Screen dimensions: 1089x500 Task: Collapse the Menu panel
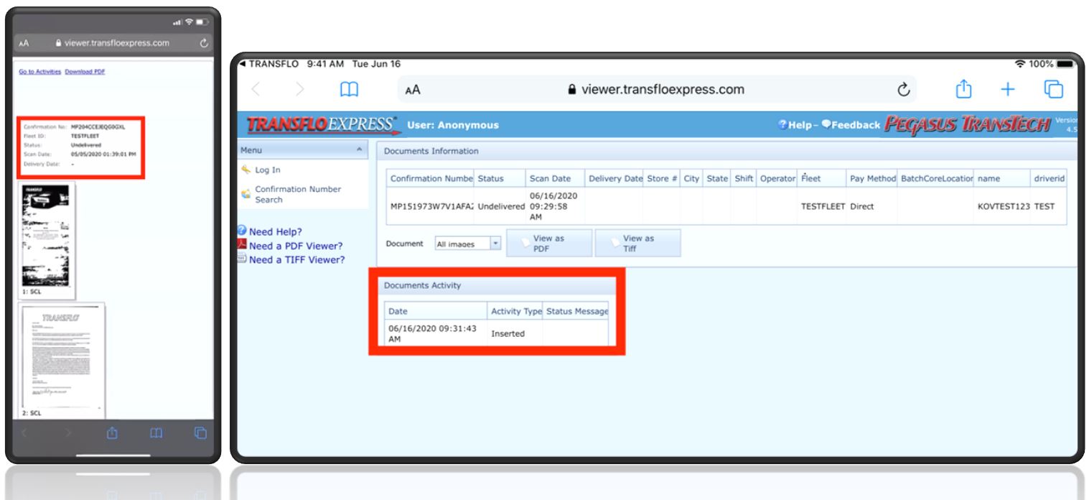359,150
